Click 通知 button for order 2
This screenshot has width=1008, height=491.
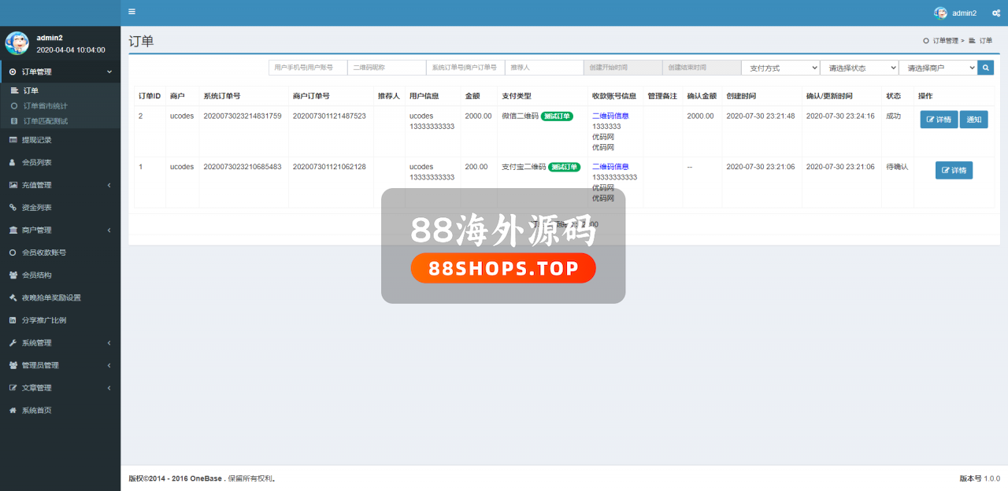tap(973, 120)
